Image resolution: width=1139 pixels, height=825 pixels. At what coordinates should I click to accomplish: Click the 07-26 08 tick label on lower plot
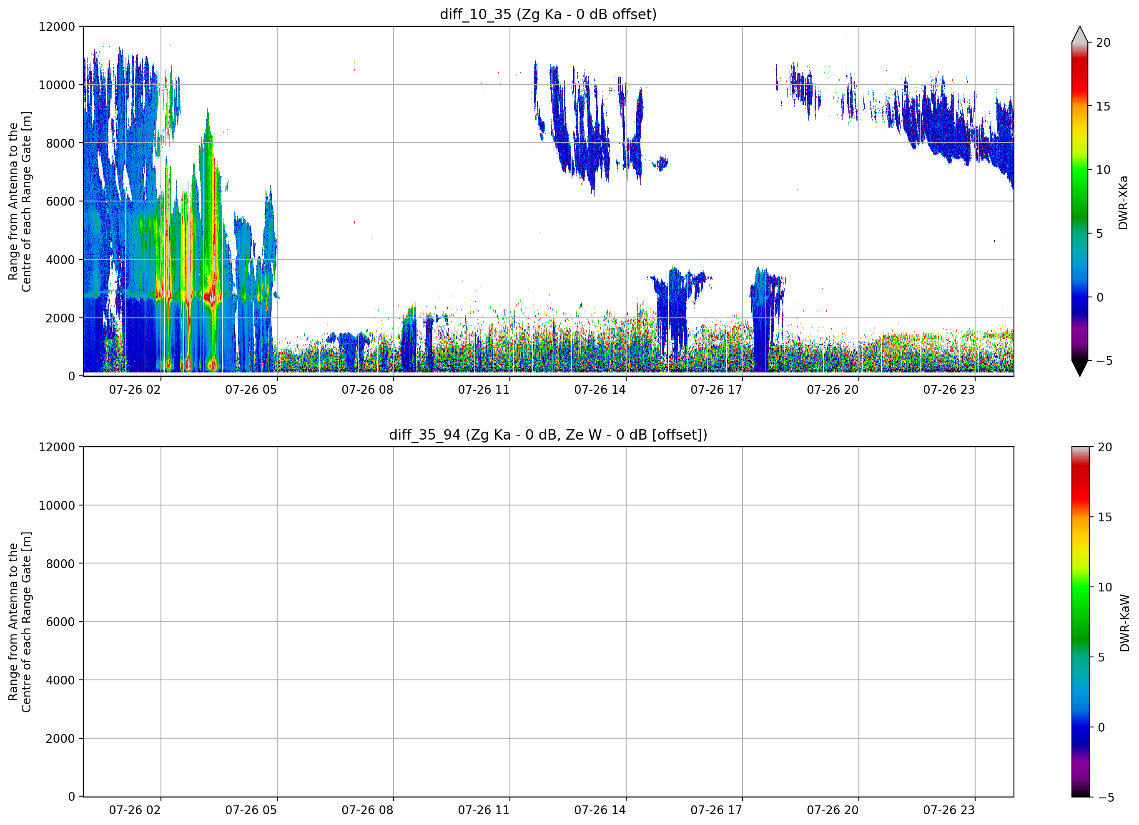367,810
